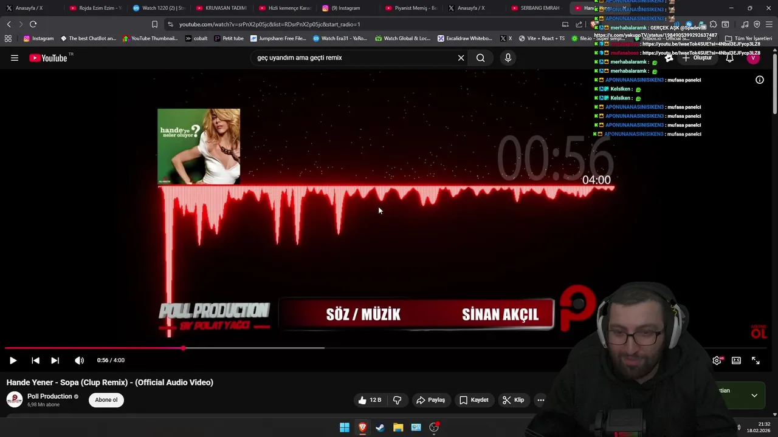
Task: Subscribe using Abone ol button
Action: (x=106, y=400)
